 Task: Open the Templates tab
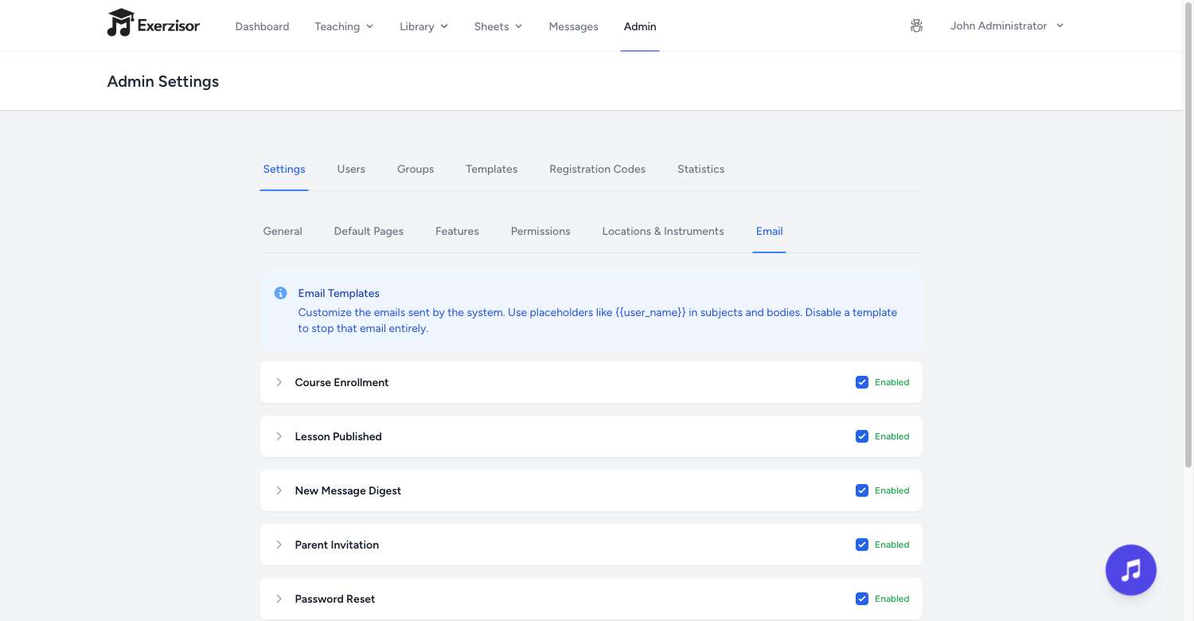[491, 169]
